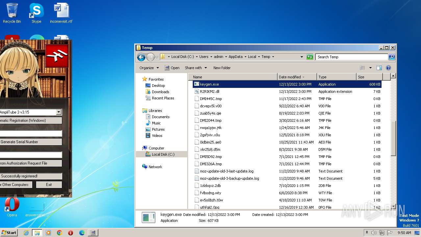Select the R2RIKM2.dll file icon
This screenshot has height=237, width=421.
coord(197,92)
